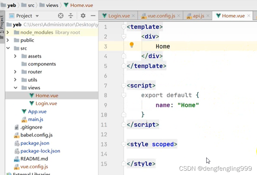Expand the node_modules folder
This screenshot has width=257, height=175.
coord(8,32)
